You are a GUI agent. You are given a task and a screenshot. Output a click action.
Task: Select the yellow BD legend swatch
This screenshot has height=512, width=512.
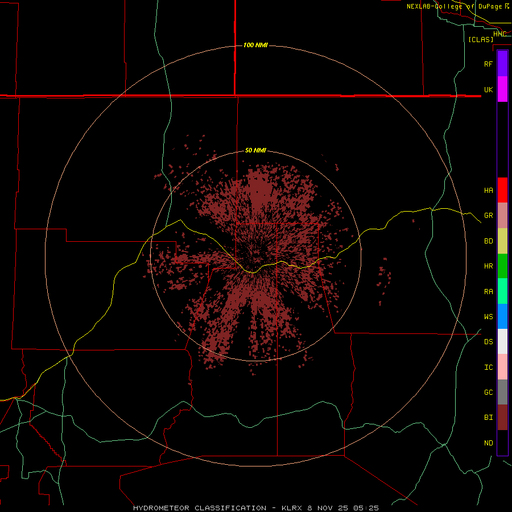[x=502, y=241]
